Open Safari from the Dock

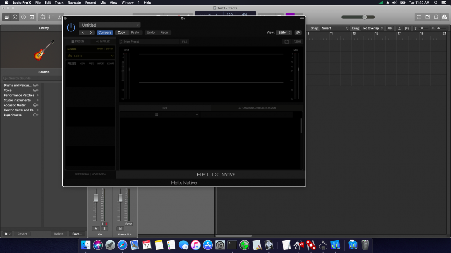point(122,245)
